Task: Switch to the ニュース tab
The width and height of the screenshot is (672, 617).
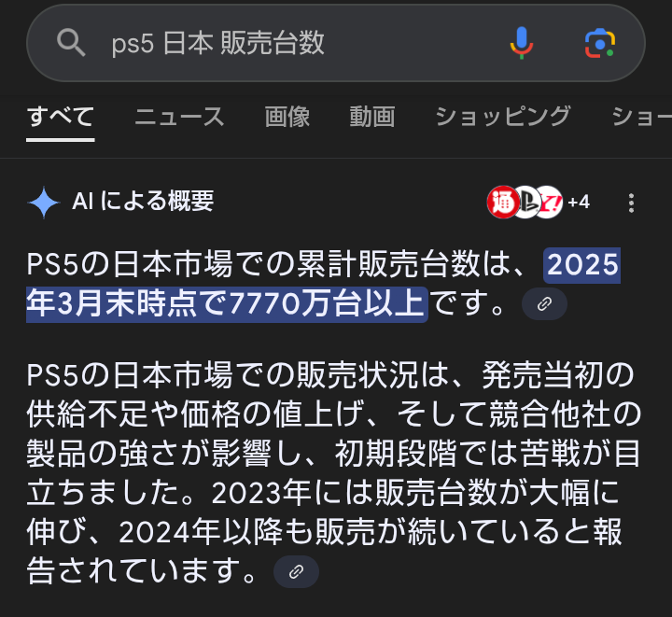Action: [x=179, y=117]
